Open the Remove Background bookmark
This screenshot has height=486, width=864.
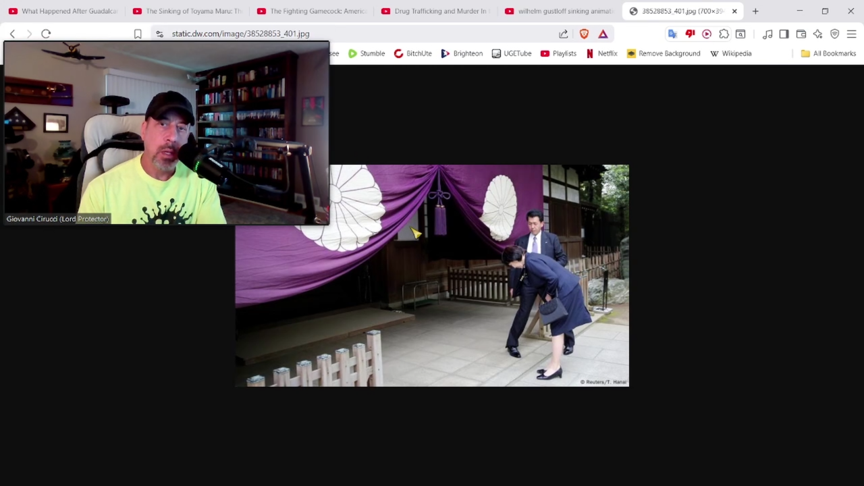click(663, 53)
